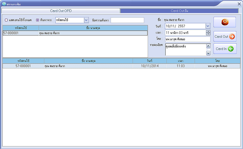Click คุณ สมชาย ดีมาก in the lower record row
Screen dimensions: 243x149
(x=55, y=66)
